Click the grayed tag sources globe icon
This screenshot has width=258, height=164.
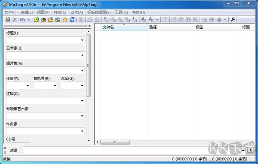tap(219, 20)
